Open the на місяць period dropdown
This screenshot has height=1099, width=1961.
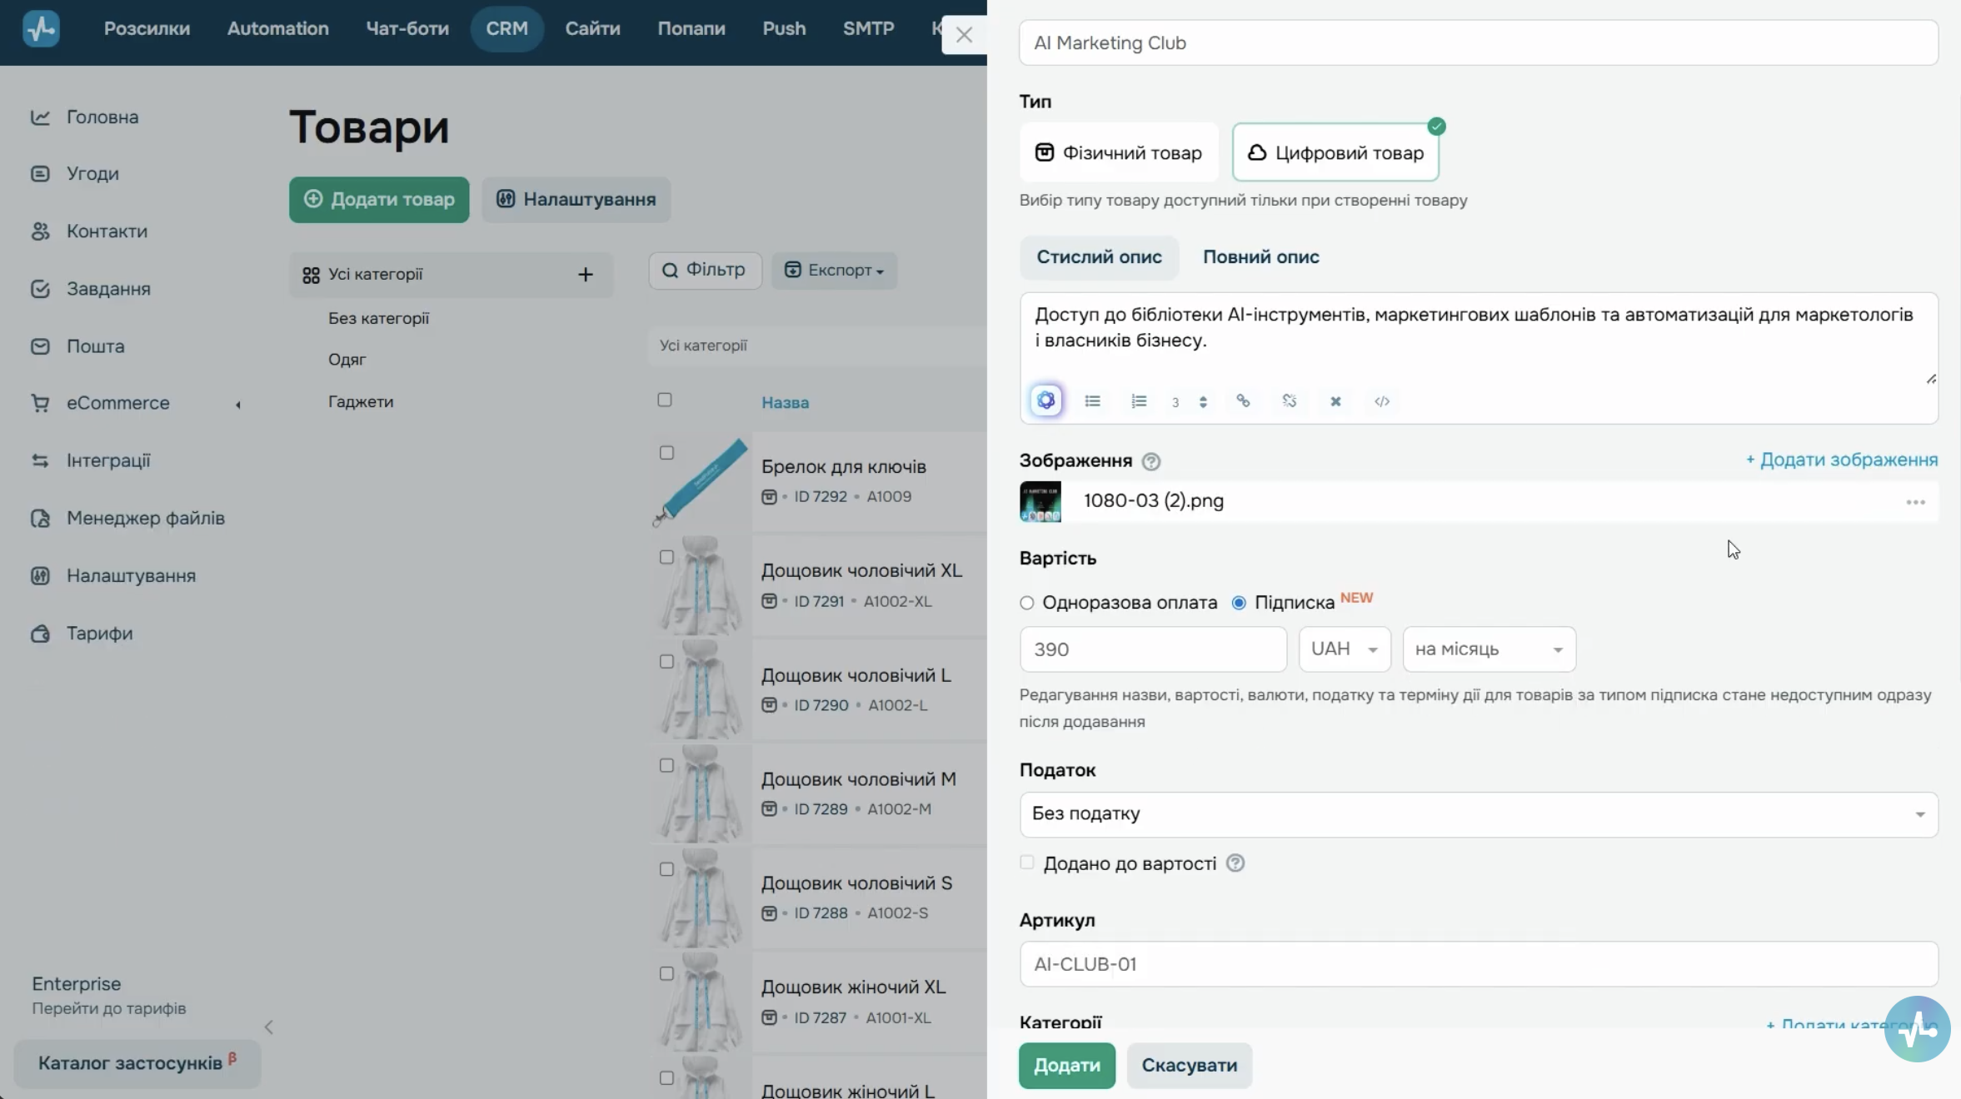1489,649
